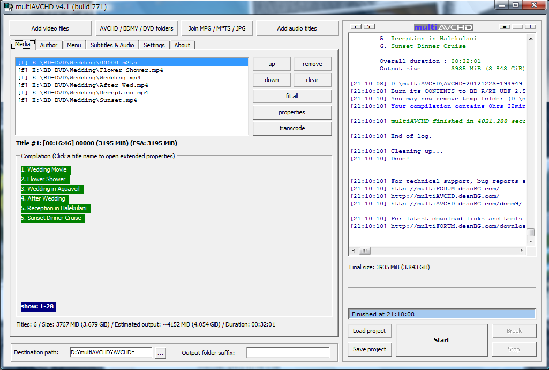This screenshot has width=549, height=370.
Task: Click the transcode button
Action: (x=292, y=128)
